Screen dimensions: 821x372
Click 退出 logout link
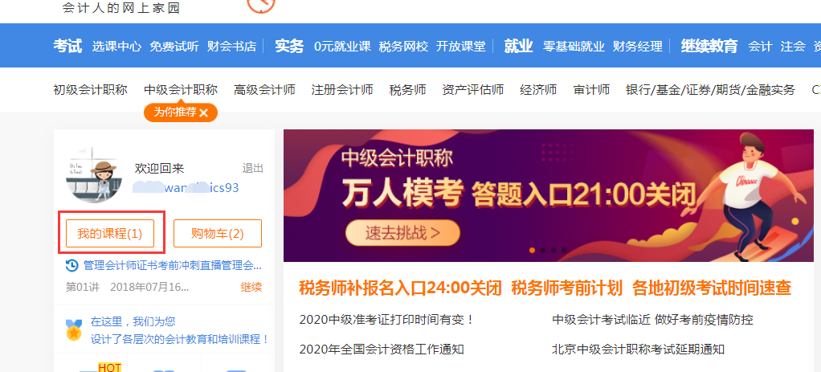pyautogui.click(x=253, y=168)
